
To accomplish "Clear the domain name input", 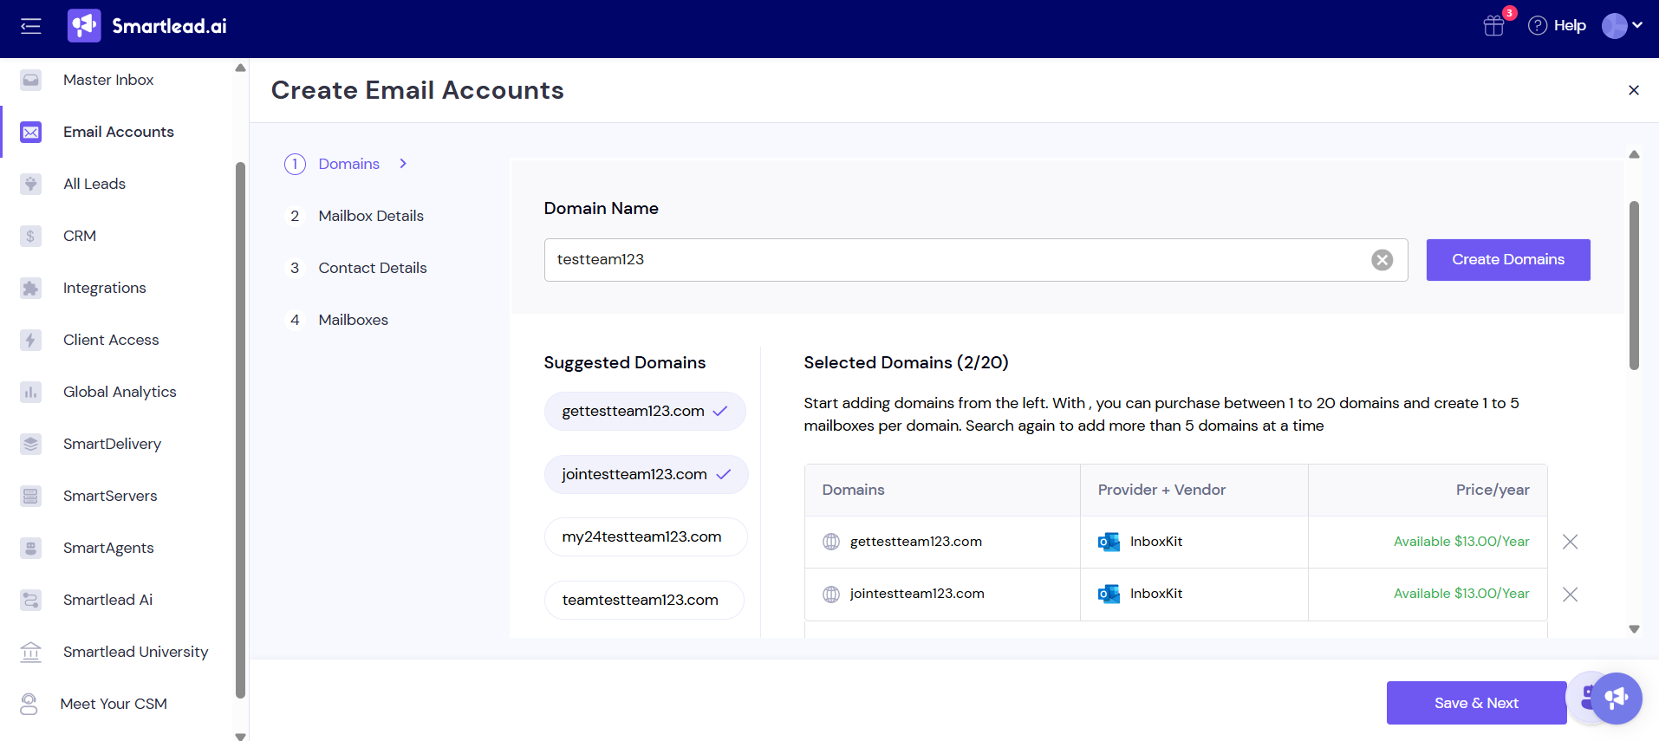I will [x=1382, y=260].
